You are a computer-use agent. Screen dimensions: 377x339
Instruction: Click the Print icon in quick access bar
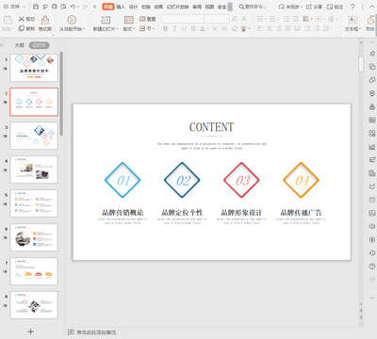coord(55,7)
